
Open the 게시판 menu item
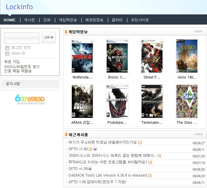[x=29, y=20]
